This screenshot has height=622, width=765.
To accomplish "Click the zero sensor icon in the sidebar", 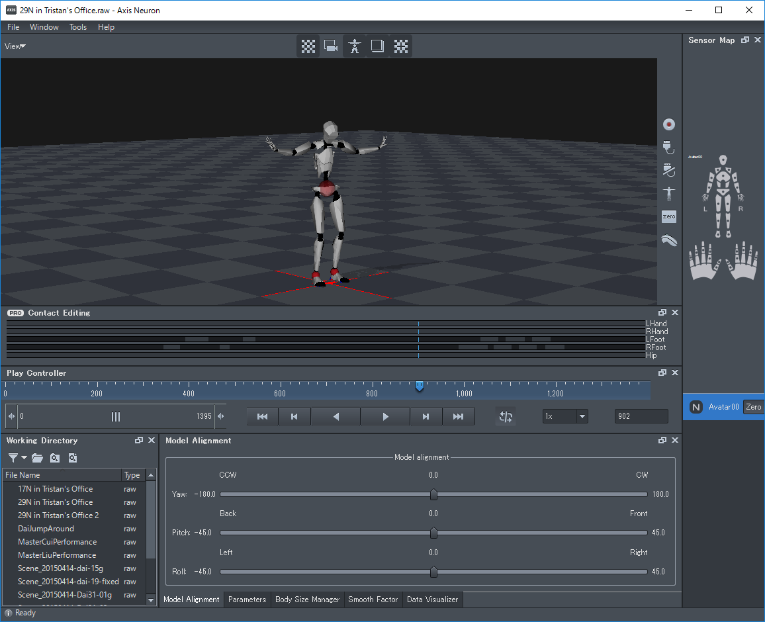I will pos(668,216).
